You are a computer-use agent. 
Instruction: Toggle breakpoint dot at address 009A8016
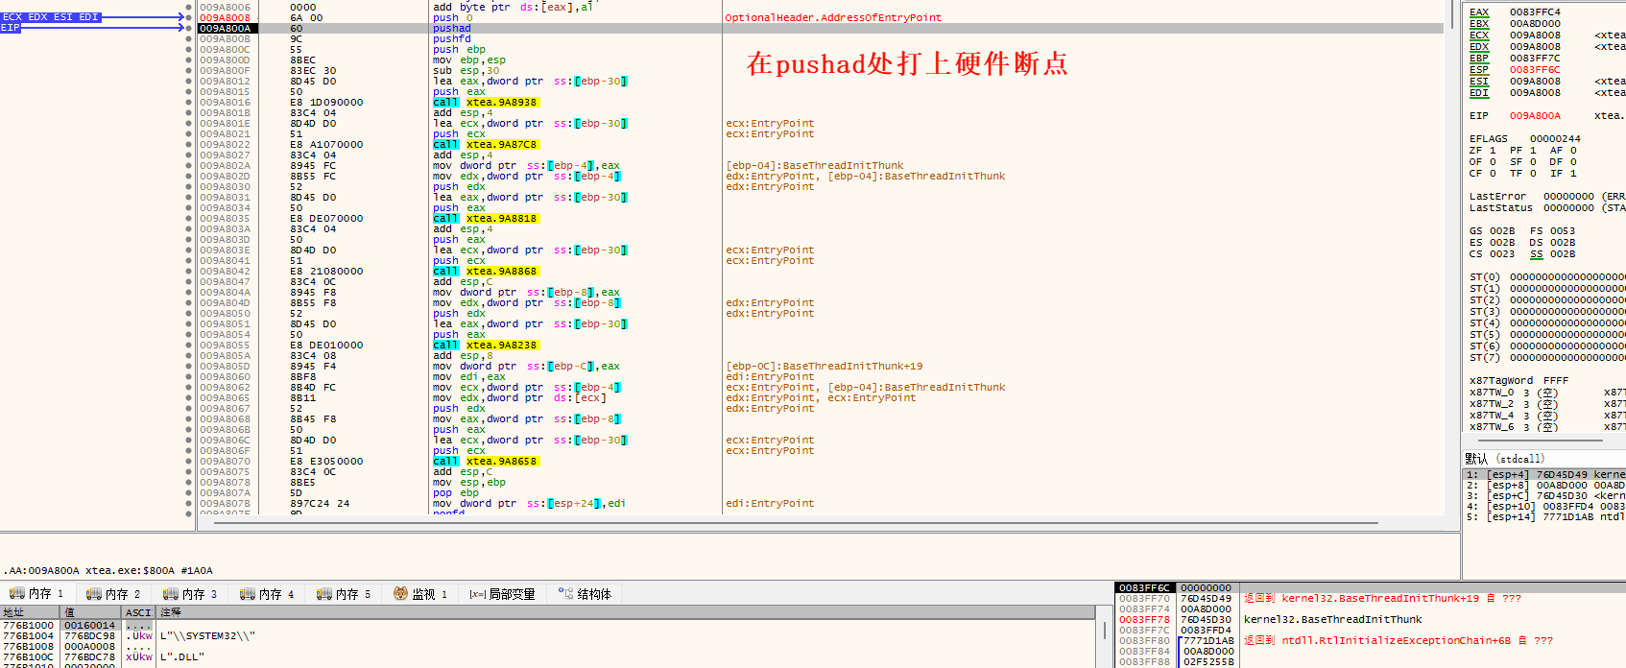[x=188, y=103]
